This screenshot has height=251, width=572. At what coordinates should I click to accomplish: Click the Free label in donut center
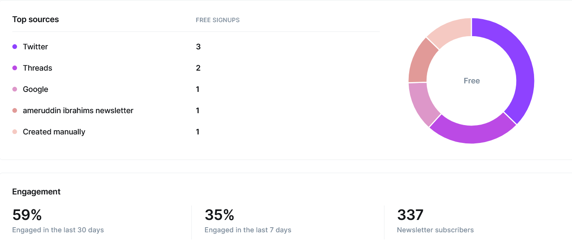point(471,81)
